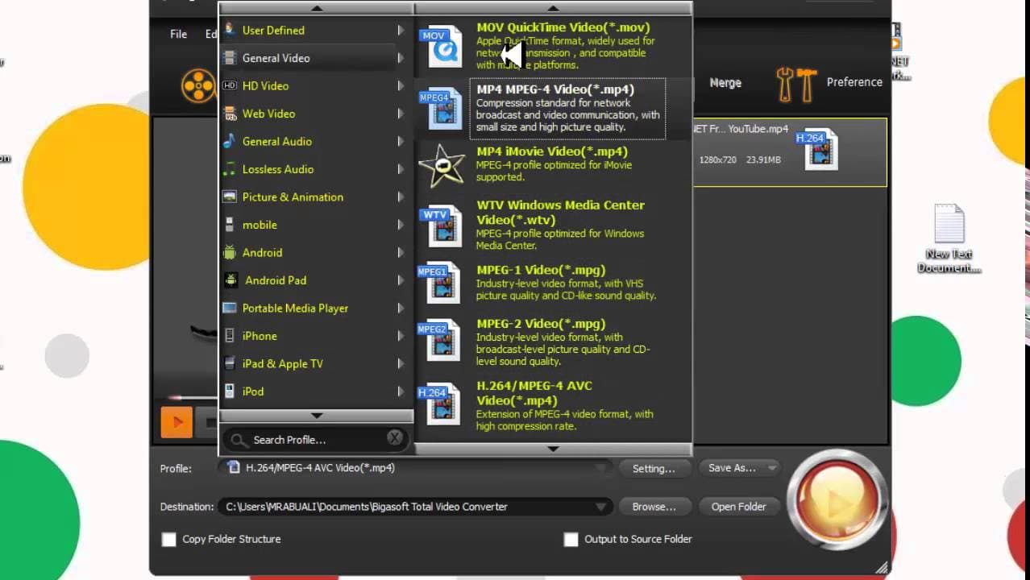
Task: Choose MPEG-1 Video(*.mpg) entry
Action: click(553, 283)
